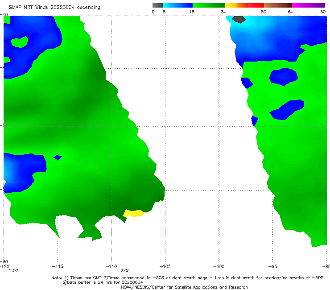Screen dimensions: 330x290
Task: Click the color bar label '18'
Action: (x=192, y=12)
